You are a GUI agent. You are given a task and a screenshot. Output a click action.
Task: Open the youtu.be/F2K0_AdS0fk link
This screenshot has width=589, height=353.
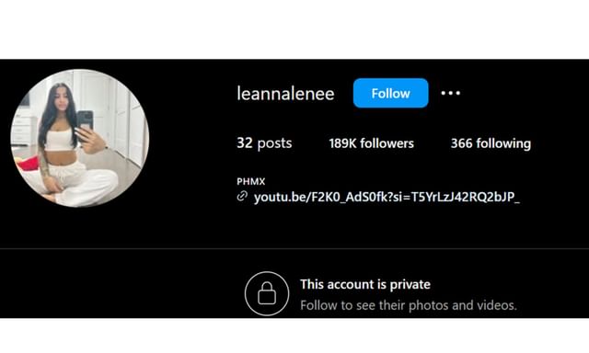click(387, 197)
